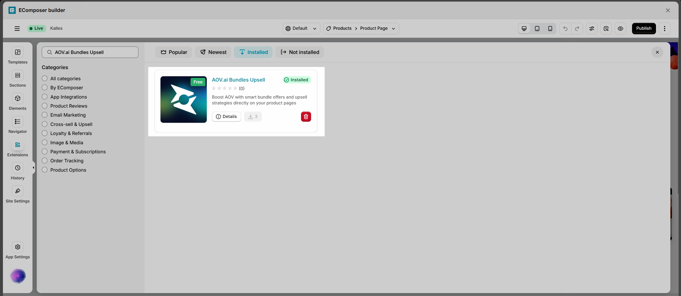Select the Cross-sell & Upsell category
This screenshot has width=681, height=296.
[x=45, y=124]
